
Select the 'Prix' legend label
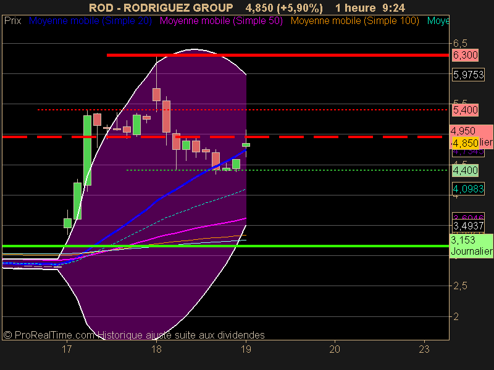tap(12, 21)
